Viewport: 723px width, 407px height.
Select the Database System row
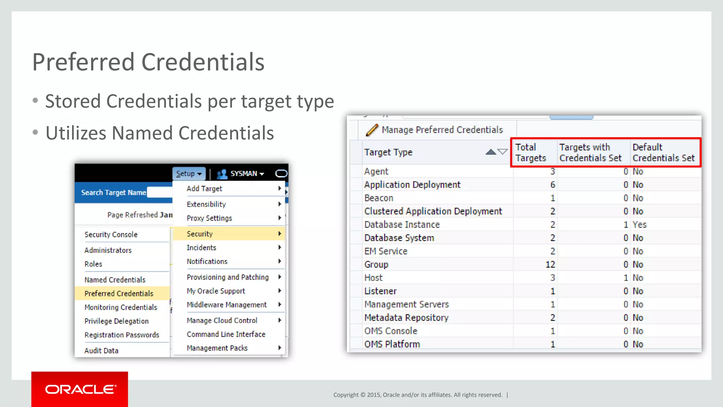[526, 238]
